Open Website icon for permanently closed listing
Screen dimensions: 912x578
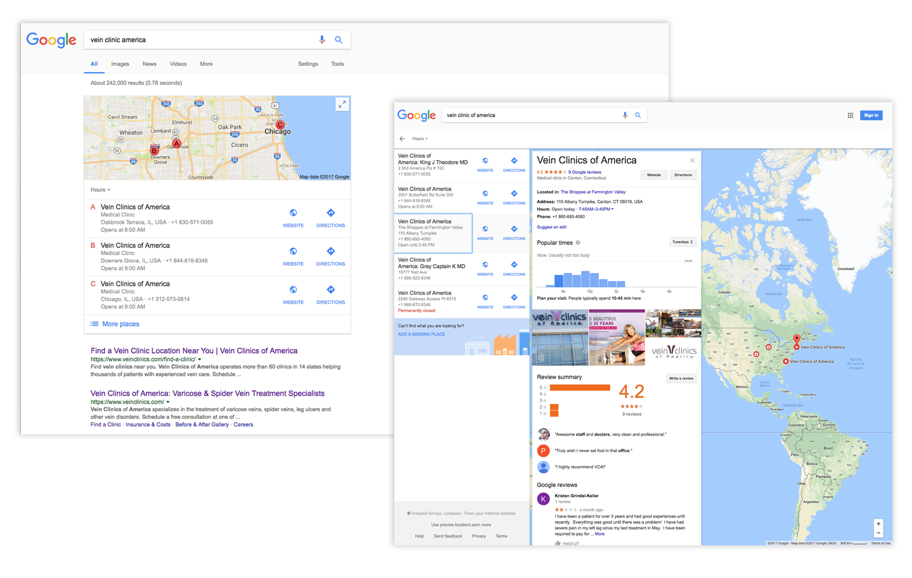click(485, 297)
